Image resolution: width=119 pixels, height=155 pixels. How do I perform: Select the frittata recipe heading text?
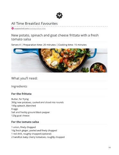[x=55, y=37]
